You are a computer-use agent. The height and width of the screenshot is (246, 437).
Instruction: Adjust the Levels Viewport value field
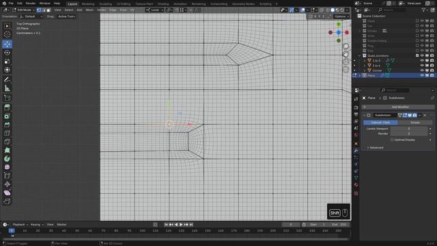pos(409,128)
